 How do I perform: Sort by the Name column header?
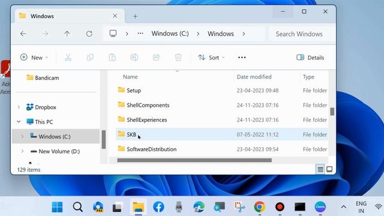[130, 77]
